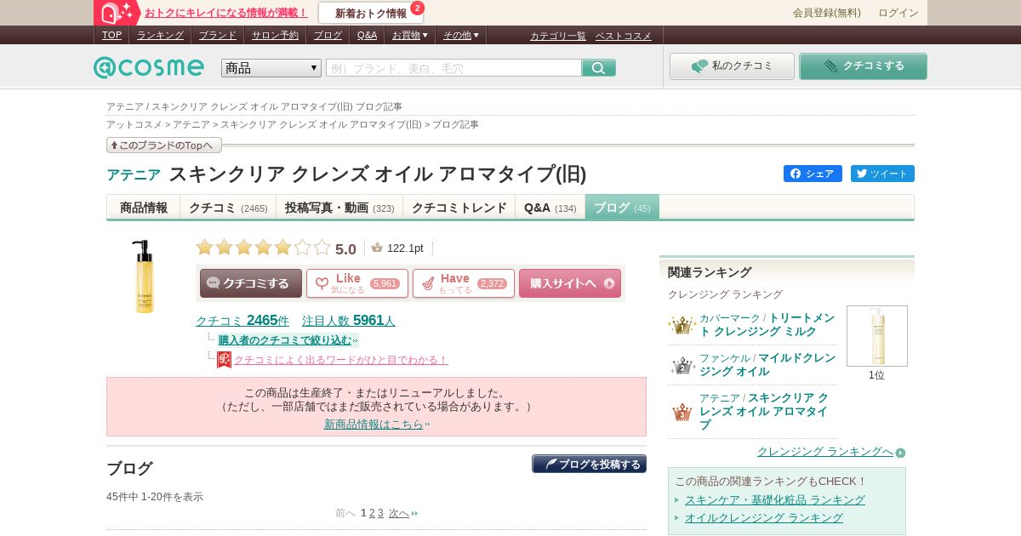The width and height of the screenshot is (1021, 536).
Task: Toggle Like 気になる button
Action: tap(357, 283)
